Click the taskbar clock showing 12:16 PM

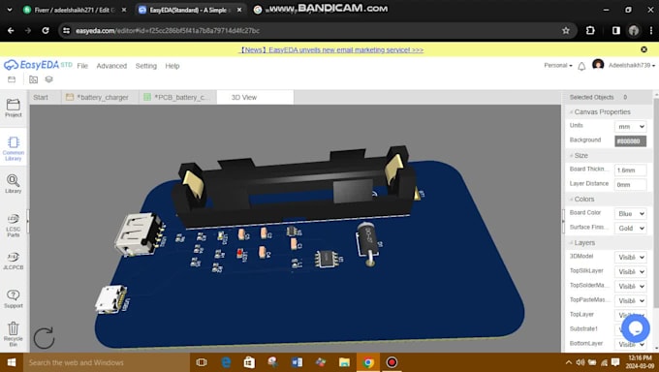point(640,362)
